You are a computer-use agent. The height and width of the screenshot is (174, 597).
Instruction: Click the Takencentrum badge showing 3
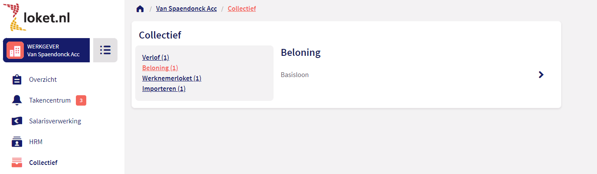(x=81, y=100)
